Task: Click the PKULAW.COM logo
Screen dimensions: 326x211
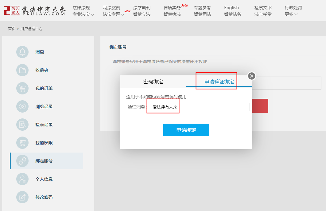Action: tap(34, 10)
